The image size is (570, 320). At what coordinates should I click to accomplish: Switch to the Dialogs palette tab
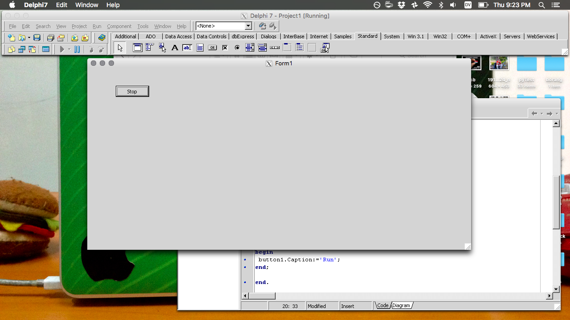269,36
